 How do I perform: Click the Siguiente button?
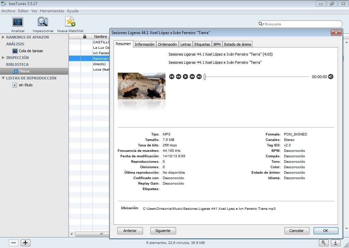click(x=163, y=231)
